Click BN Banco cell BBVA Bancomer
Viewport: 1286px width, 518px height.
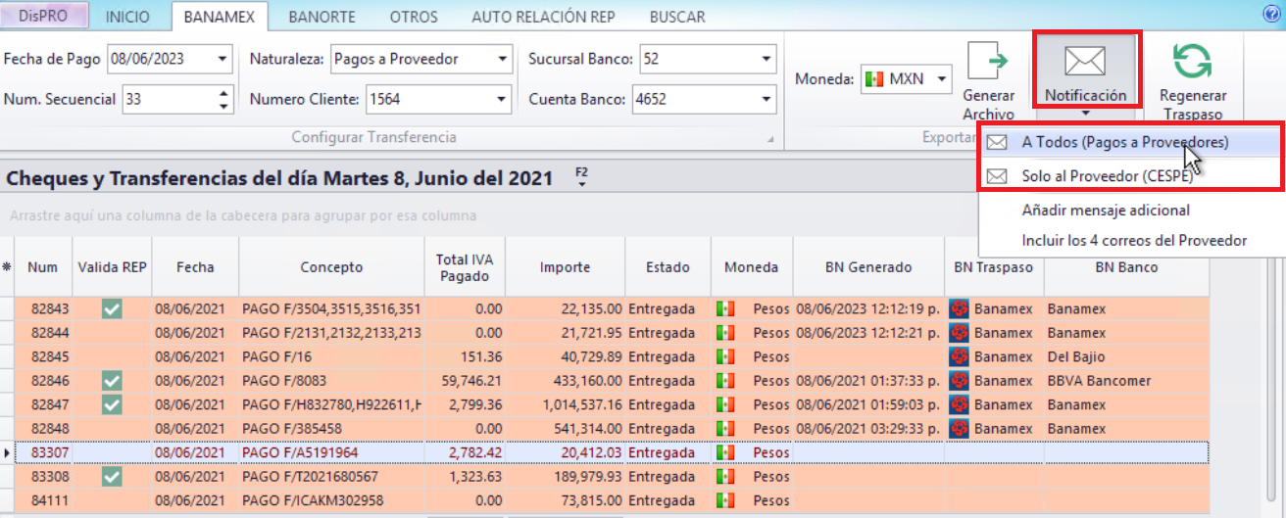[1126, 380]
